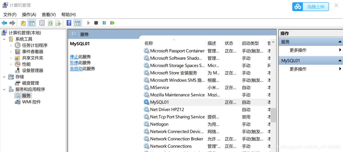Collapse the 服务和应用程序 tree node
Screen dimensions: 343x152
[x=4, y=89]
